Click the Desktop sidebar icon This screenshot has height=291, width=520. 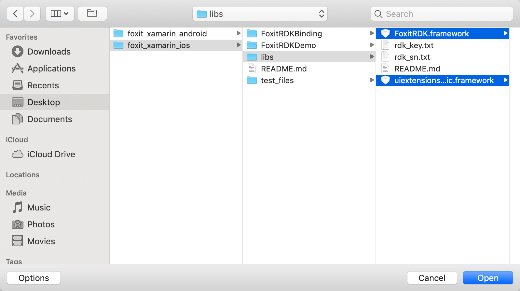[18, 102]
